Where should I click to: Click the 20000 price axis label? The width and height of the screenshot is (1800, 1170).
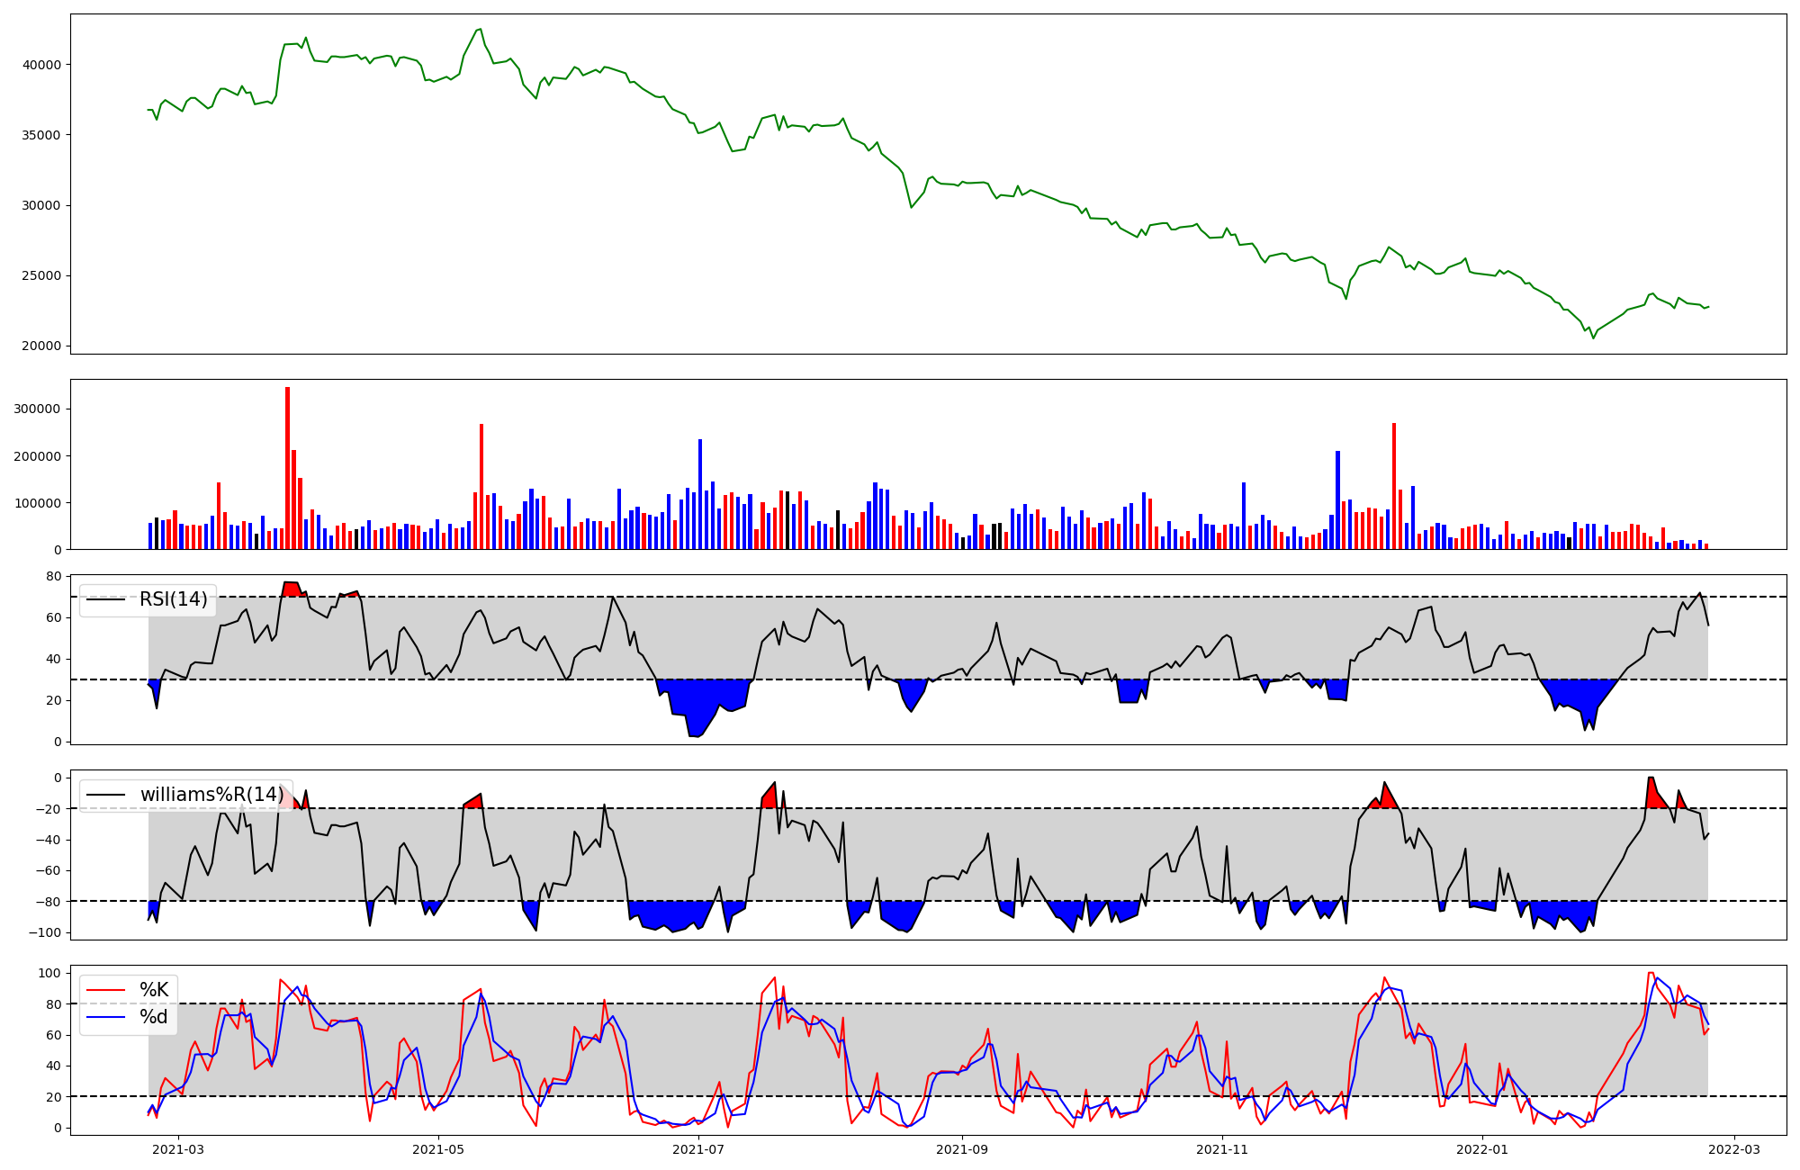[42, 346]
